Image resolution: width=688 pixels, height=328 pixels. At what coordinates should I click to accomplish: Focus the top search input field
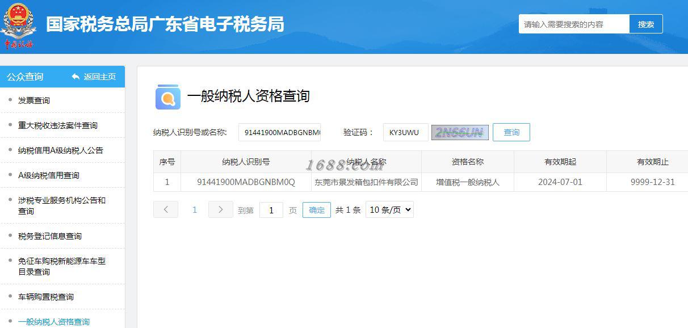pyautogui.click(x=574, y=24)
